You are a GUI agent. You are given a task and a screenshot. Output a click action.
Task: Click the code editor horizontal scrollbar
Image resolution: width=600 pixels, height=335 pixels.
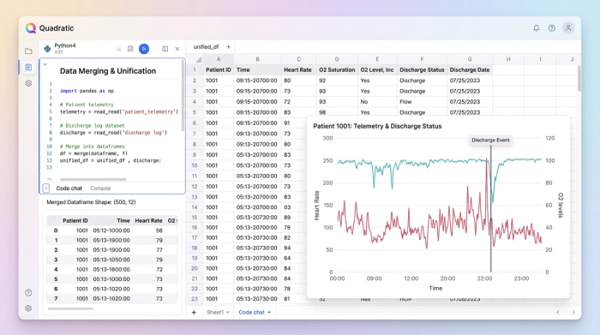93,179
